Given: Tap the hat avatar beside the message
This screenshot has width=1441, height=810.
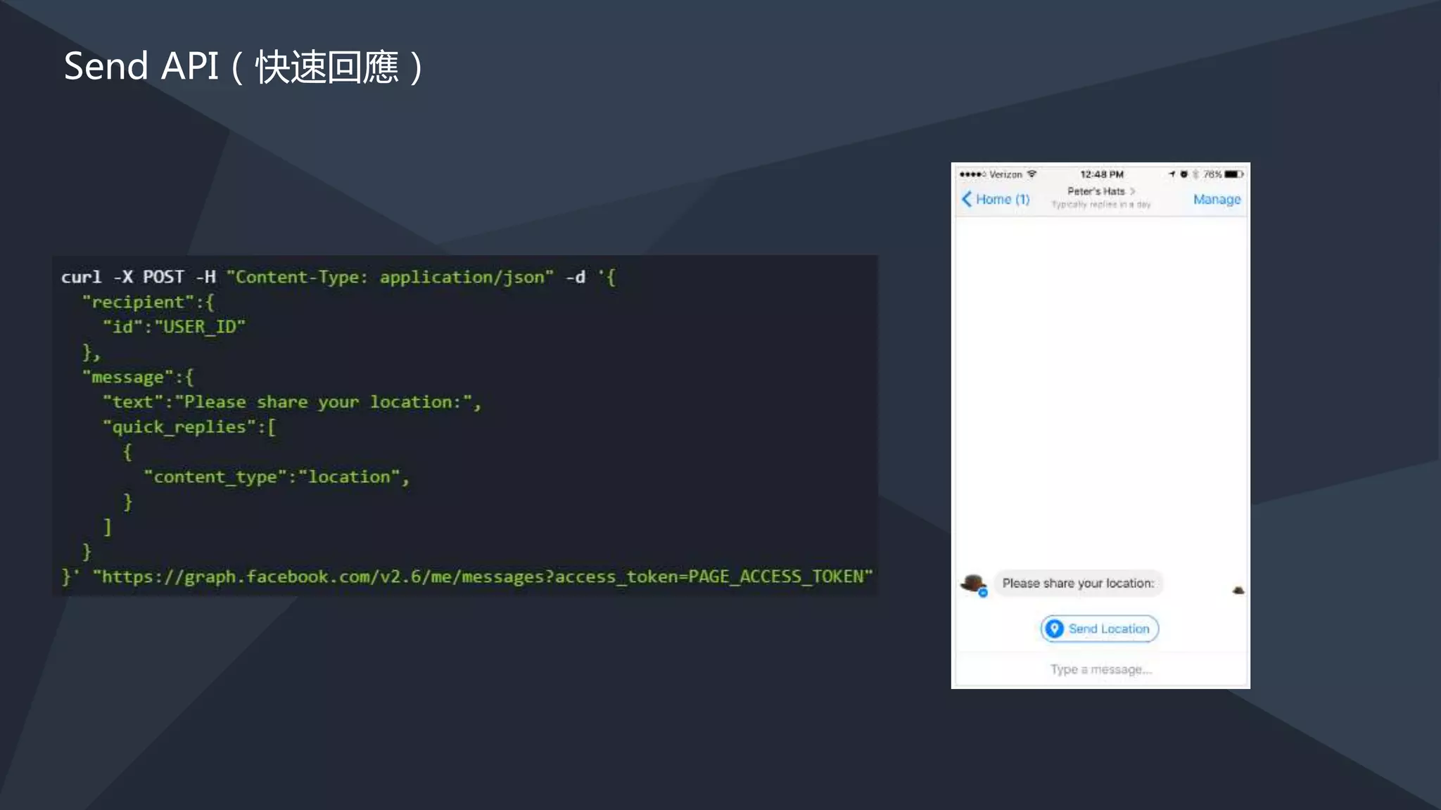Looking at the screenshot, I should 974,584.
